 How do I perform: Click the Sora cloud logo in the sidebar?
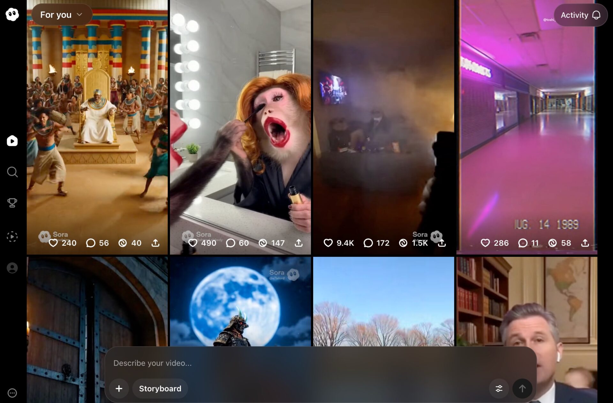(12, 14)
